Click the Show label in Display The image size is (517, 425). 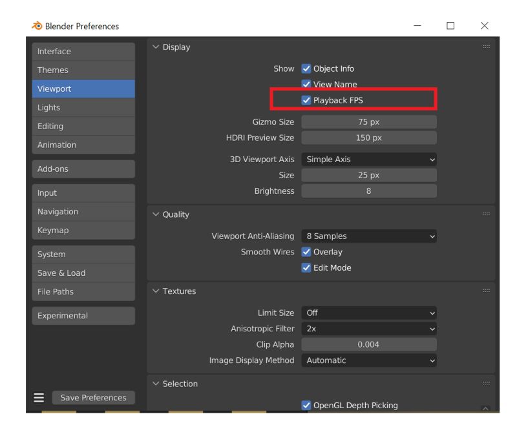(x=284, y=69)
